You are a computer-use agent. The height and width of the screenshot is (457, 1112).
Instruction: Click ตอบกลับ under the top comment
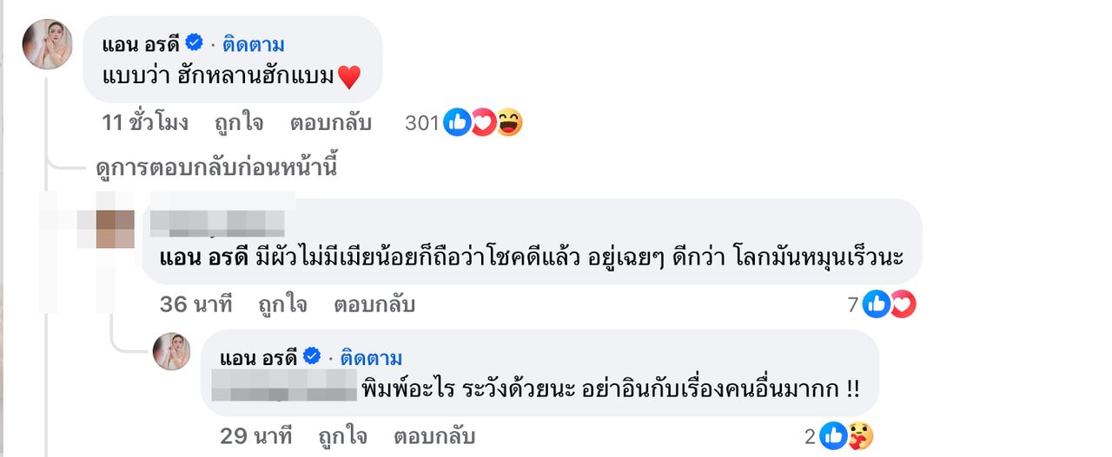pos(330,123)
